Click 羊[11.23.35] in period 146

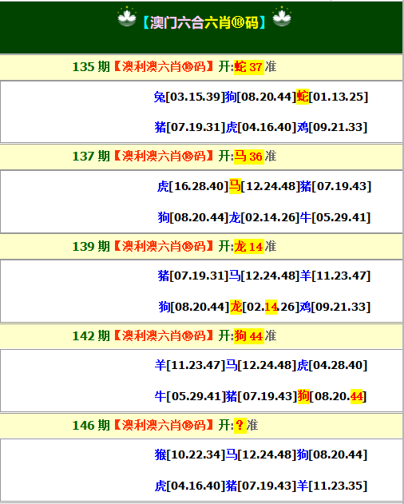331,486
